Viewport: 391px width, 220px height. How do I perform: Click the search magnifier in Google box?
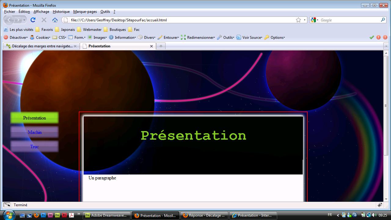coord(383,20)
